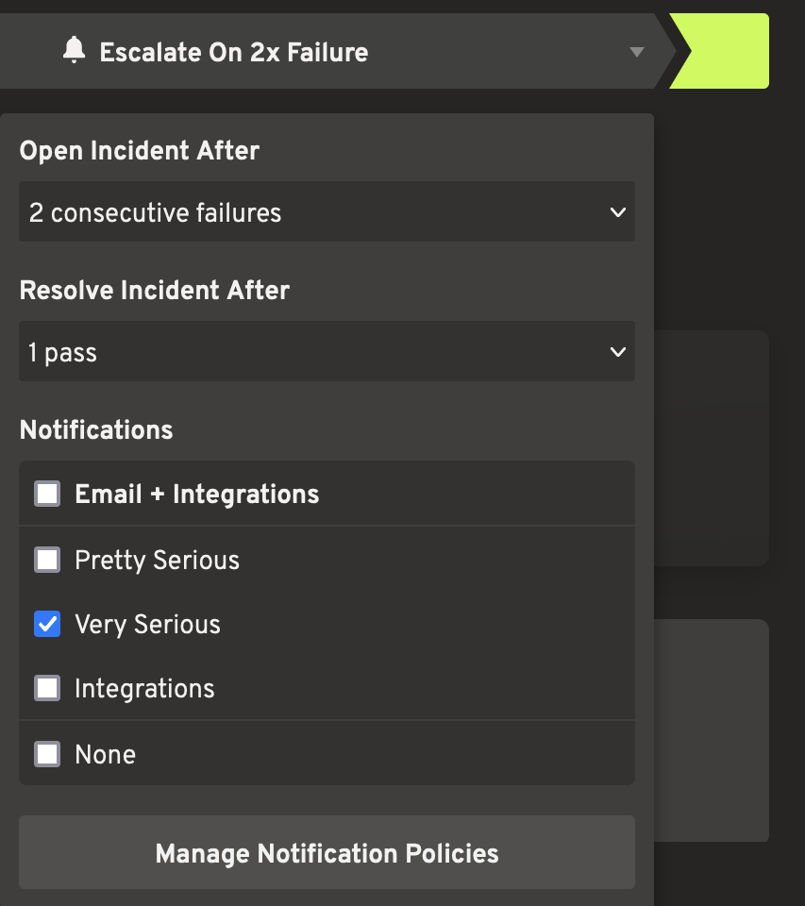Click the checked blue Very Serious checkmark icon

[47, 623]
